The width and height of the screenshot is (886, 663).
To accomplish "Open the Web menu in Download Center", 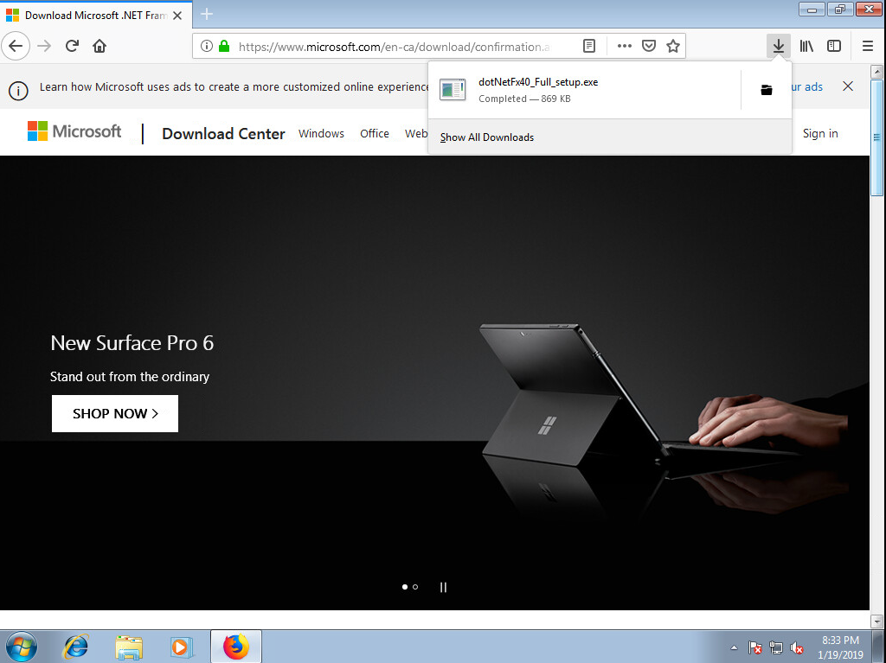I will 416,134.
